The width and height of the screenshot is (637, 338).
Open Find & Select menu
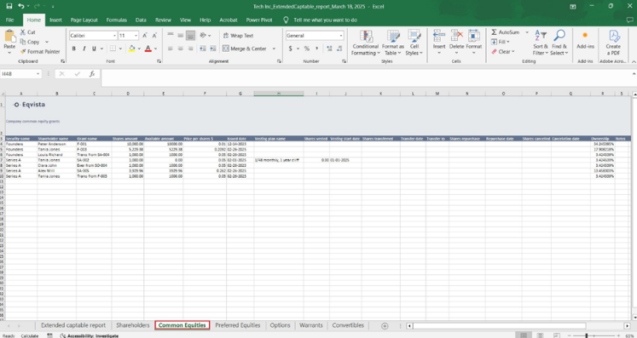[x=559, y=43]
